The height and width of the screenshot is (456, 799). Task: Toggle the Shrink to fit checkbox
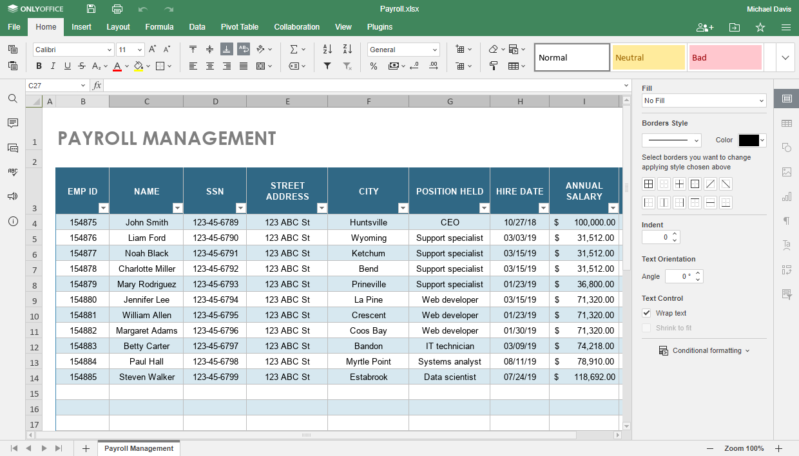coord(646,328)
